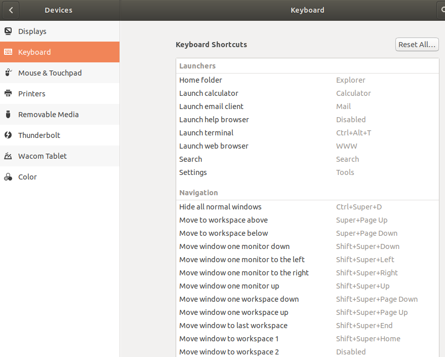Select Move to workspace above row

[x=307, y=220]
